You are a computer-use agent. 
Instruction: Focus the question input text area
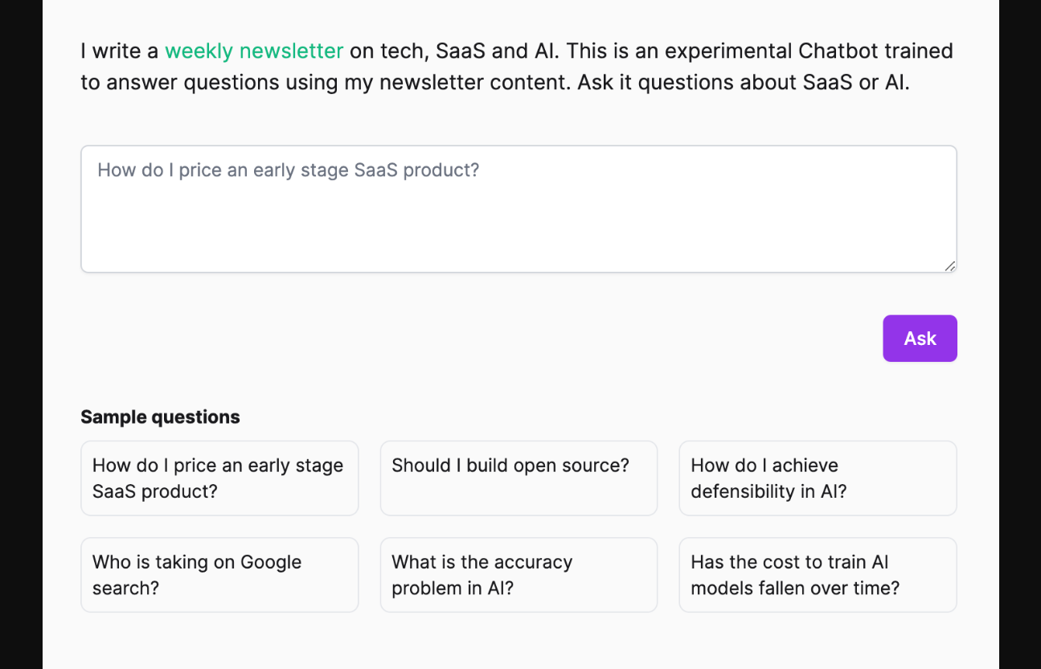518,209
